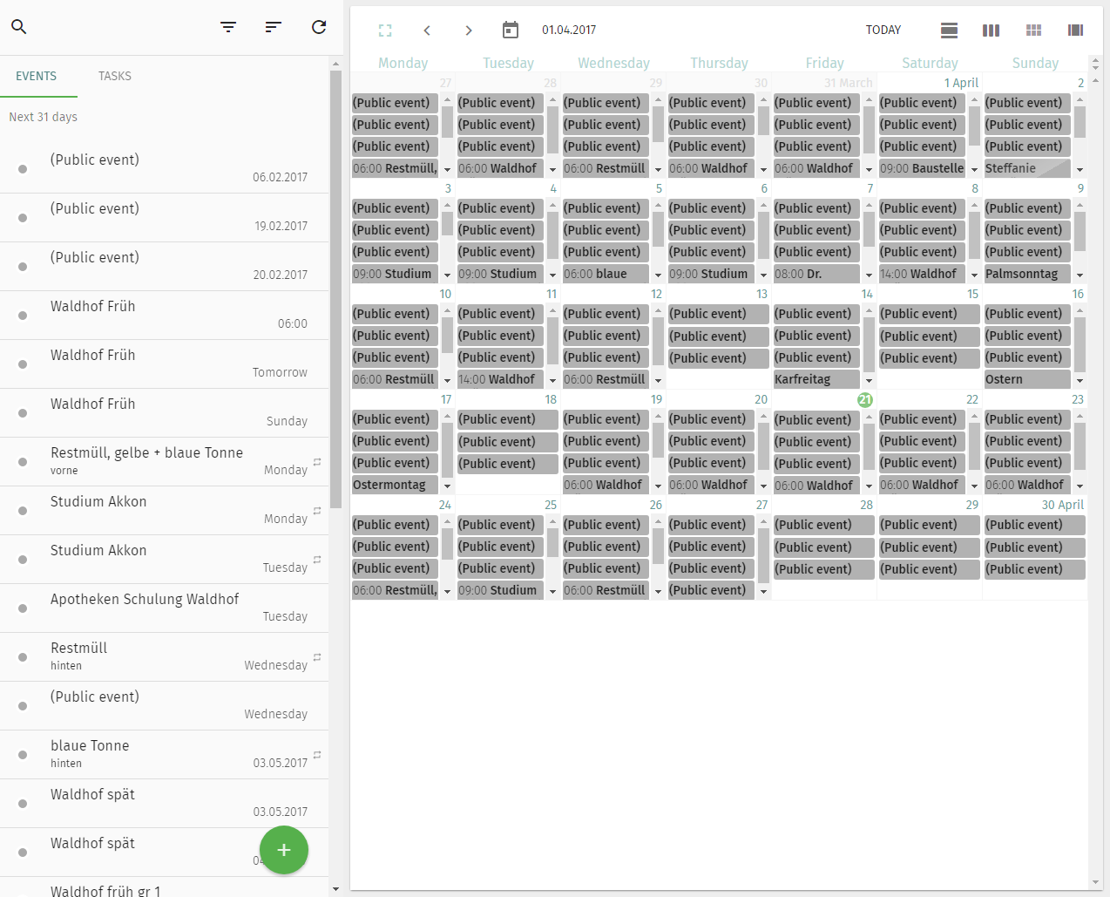
Task: Expand more events on Monday 27 March
Action: 447,170
